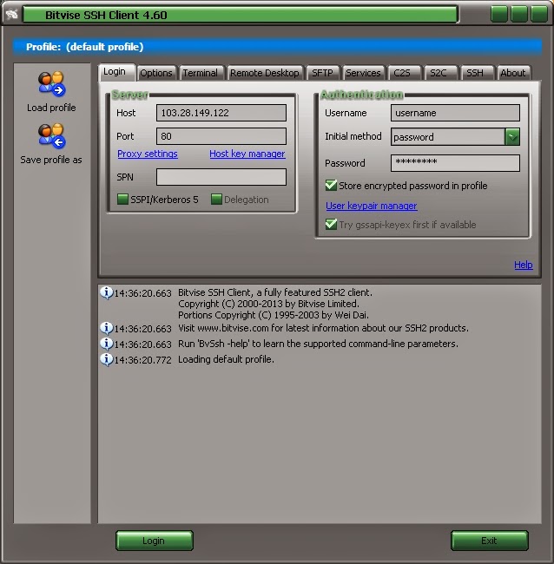
Task: Uncheck Store encrypted password in profile
Action: pyautogui.click(x=331, y=185)
